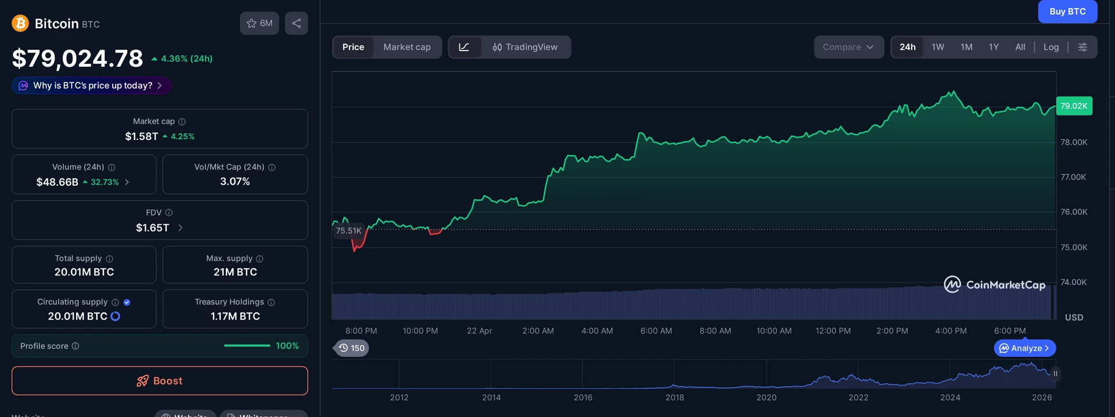The width and height of the screenshot is (1115, 417).
Task: Click the range navigator pause handle
Action: click(x=1055, y=373)
